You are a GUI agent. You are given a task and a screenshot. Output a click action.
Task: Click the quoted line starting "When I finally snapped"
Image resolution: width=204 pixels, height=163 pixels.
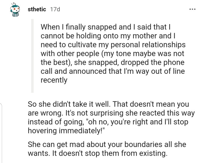(105, 27)
